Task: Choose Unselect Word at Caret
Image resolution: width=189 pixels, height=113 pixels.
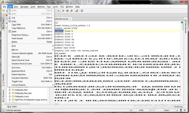Action: click(x=31, y=64)
